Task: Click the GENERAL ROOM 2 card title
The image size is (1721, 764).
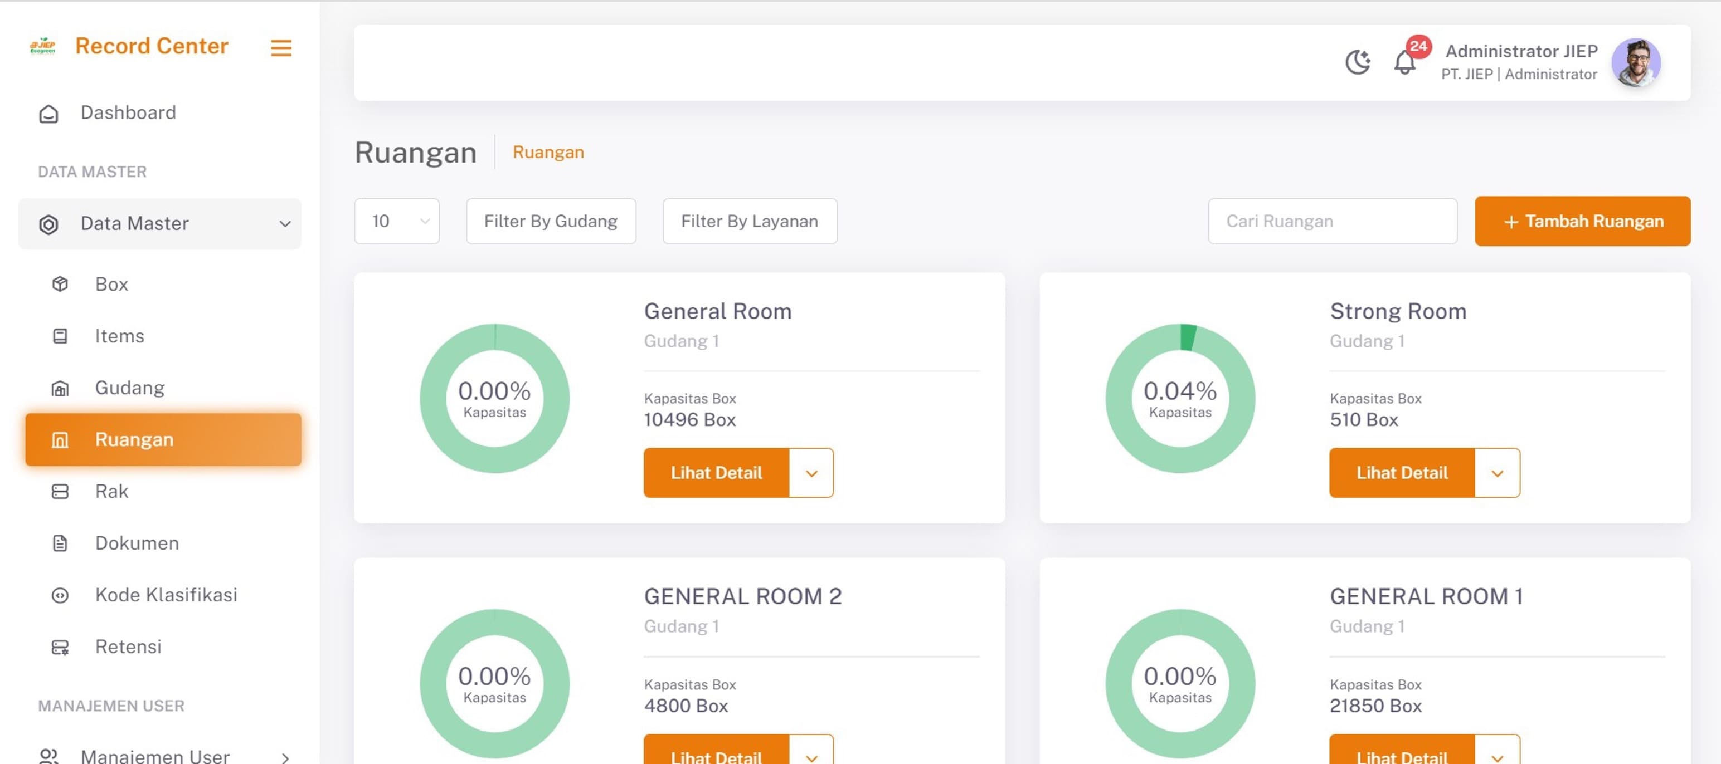Action: pyautogui.click(x=743, y=596)
